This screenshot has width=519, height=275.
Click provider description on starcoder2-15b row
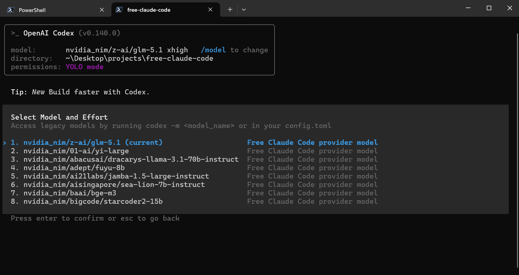tap(313, 201)
